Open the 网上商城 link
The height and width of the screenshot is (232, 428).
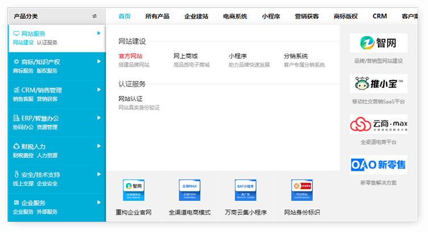tap(186, 56)
